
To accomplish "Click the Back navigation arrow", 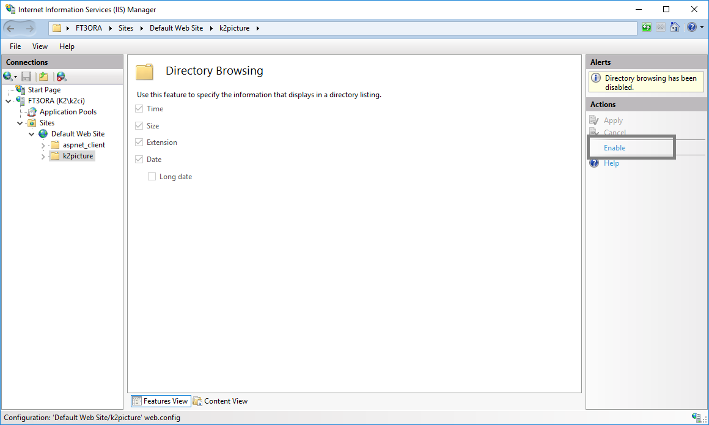I will click(11, 29).
